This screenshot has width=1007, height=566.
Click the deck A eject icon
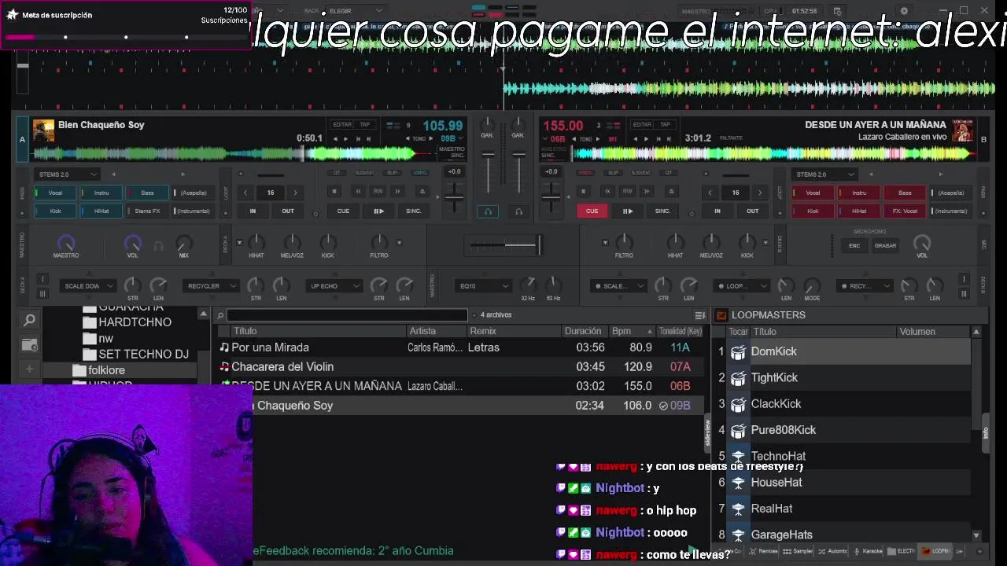pyautogui.click(x=422, y=191)
